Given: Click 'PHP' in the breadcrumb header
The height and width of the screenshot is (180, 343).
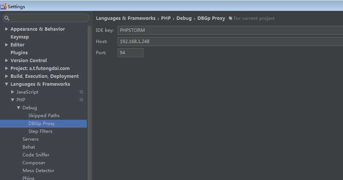Looking at the screenshot, I should [166, 18].
